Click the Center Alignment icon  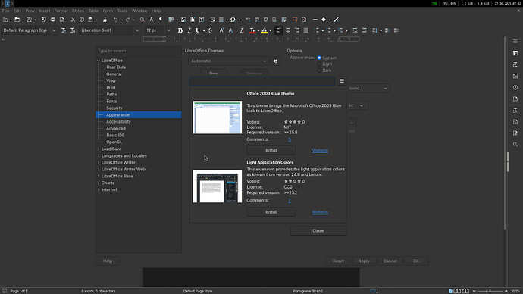288,30
